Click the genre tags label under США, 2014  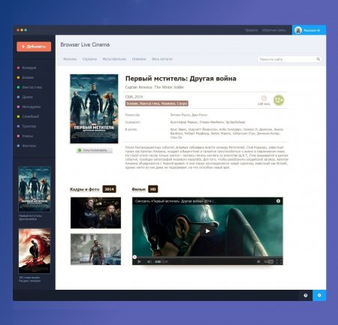tap(157, 104)
